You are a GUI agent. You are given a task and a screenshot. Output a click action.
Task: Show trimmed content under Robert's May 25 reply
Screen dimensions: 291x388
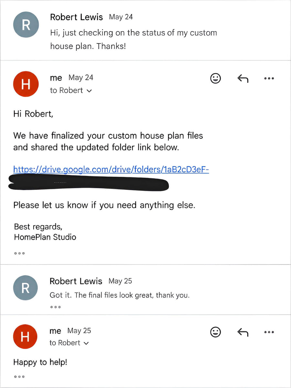tap(55, 307)
